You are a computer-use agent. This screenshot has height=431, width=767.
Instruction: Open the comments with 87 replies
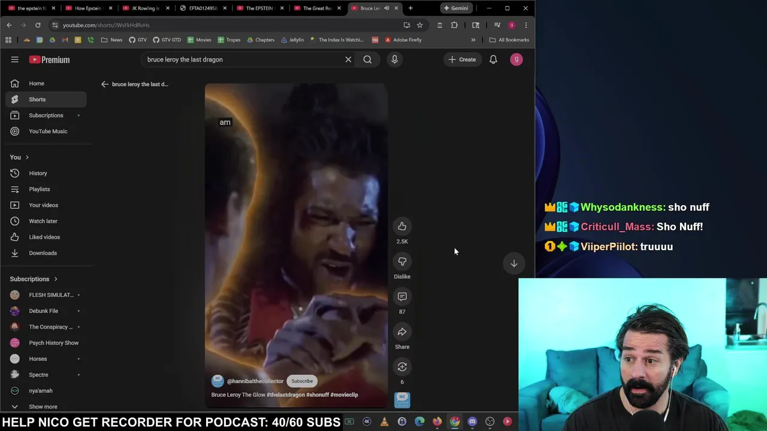pyautogui.click(x=402, y=296)
